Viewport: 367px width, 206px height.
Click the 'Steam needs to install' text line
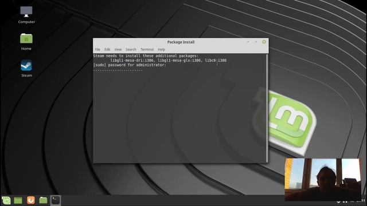coord(146,56)
